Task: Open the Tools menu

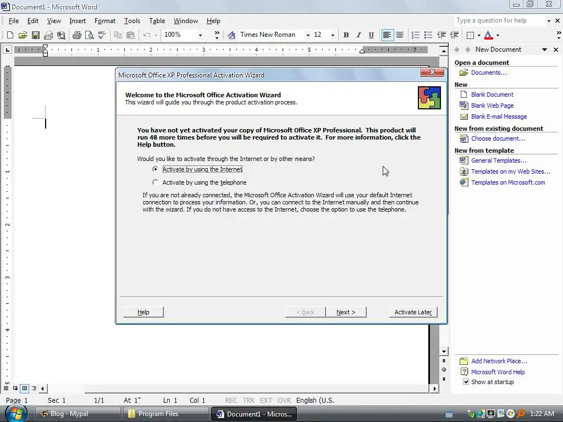Action: point(132,21)
